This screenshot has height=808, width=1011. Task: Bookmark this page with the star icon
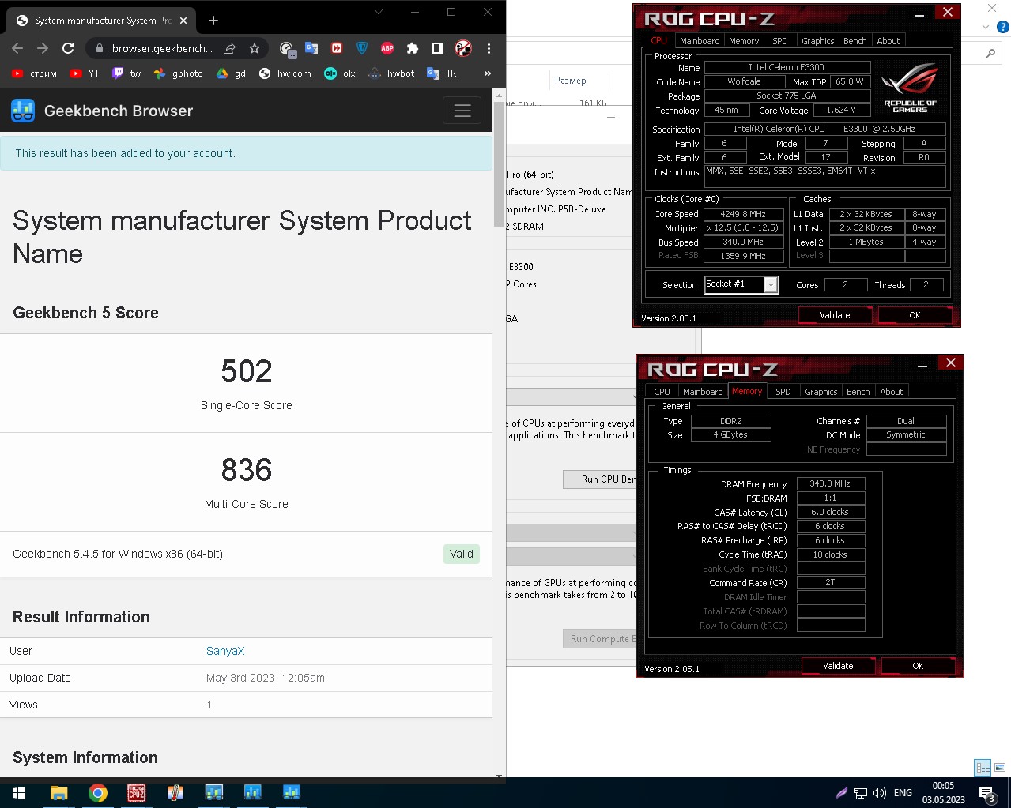click(x=255, y=48)
